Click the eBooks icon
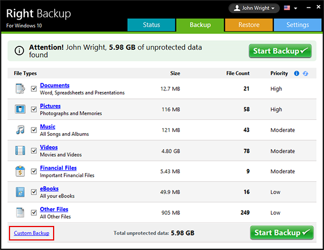The height and width of the screenshot is (250, 324). coord(20,192)
